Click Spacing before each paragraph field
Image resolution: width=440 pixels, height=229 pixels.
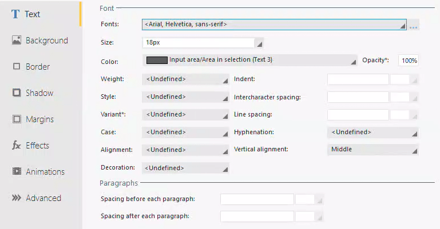257,199
